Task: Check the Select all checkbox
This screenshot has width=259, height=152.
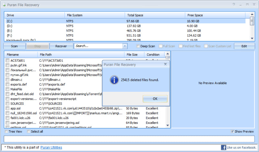Action: click(28, 132)
